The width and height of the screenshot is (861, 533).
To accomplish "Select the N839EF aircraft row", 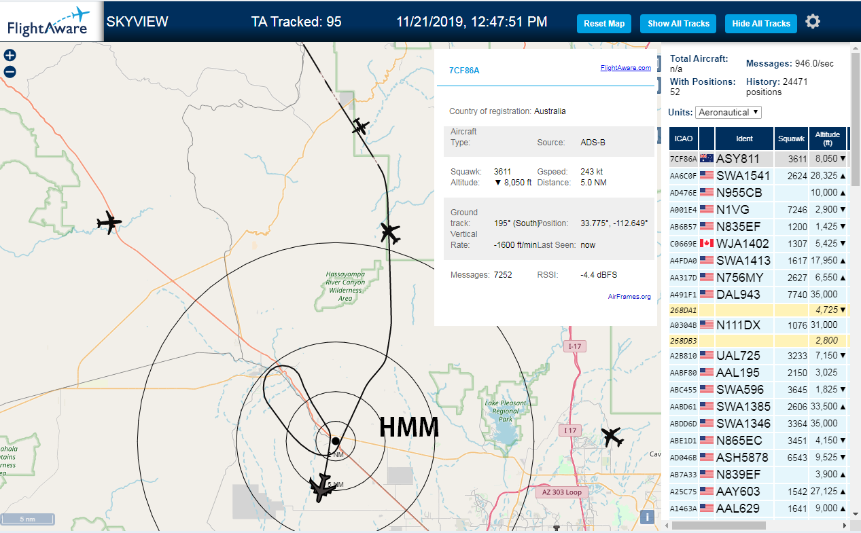I will point(758,475).
